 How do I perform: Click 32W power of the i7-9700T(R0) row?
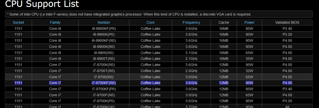coord(249,71)
